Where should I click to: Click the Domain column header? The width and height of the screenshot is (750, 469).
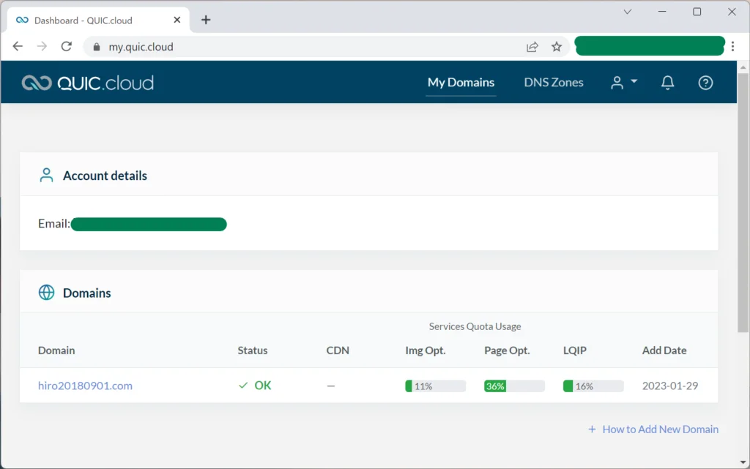tap(56, 350)
